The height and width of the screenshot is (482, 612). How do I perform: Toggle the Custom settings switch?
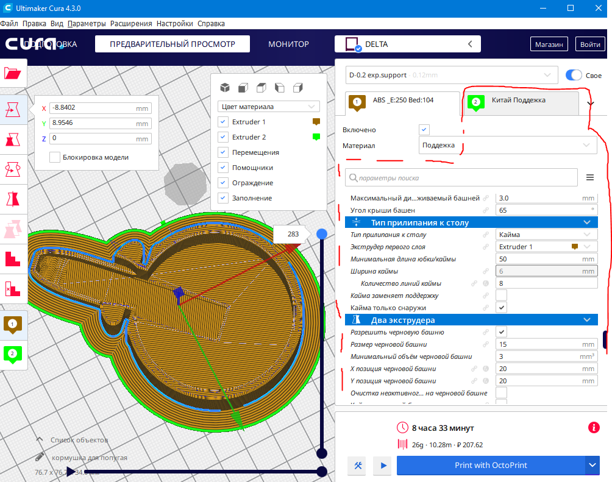pyautogui.click(x=574, y=75)
